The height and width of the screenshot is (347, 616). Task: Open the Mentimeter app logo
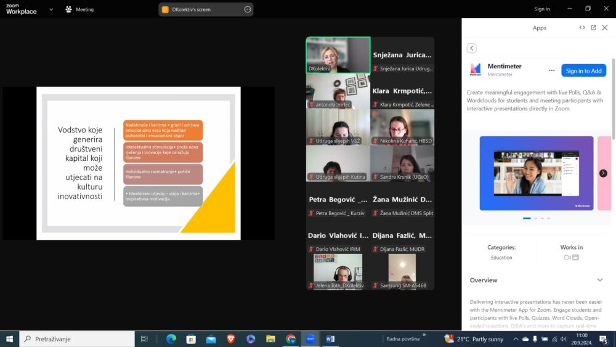click(x=476, y=70)
